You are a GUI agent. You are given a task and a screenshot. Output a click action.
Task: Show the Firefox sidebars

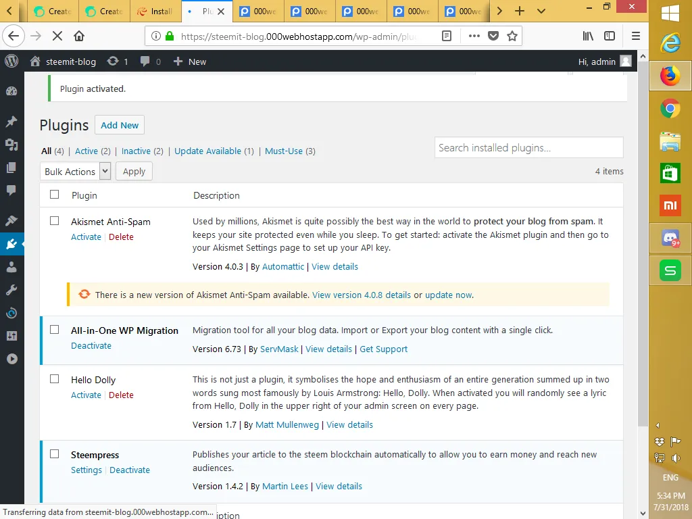click(610, 36)
